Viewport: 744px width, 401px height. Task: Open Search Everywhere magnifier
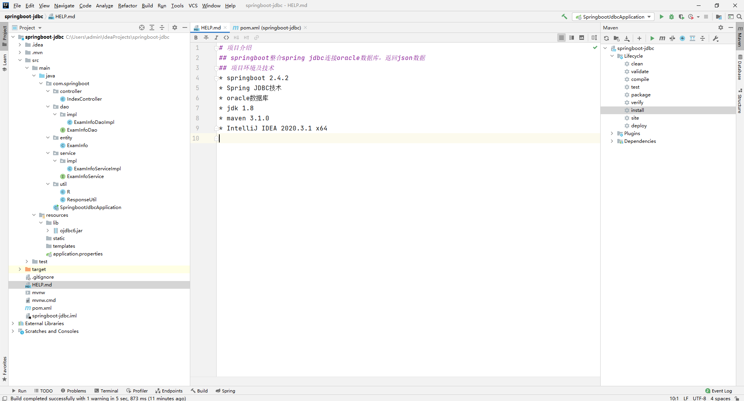tap(739, 17)
